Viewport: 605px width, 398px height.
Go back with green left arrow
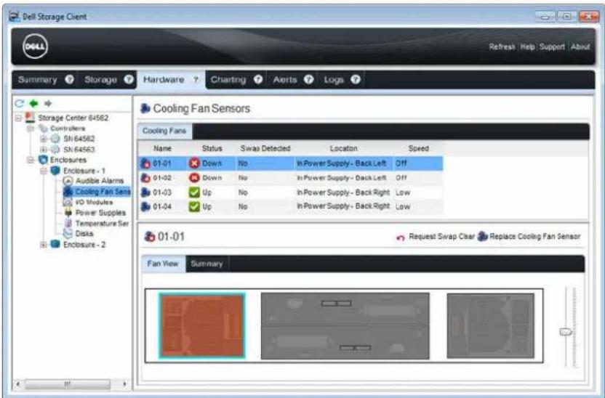[34, 103]
